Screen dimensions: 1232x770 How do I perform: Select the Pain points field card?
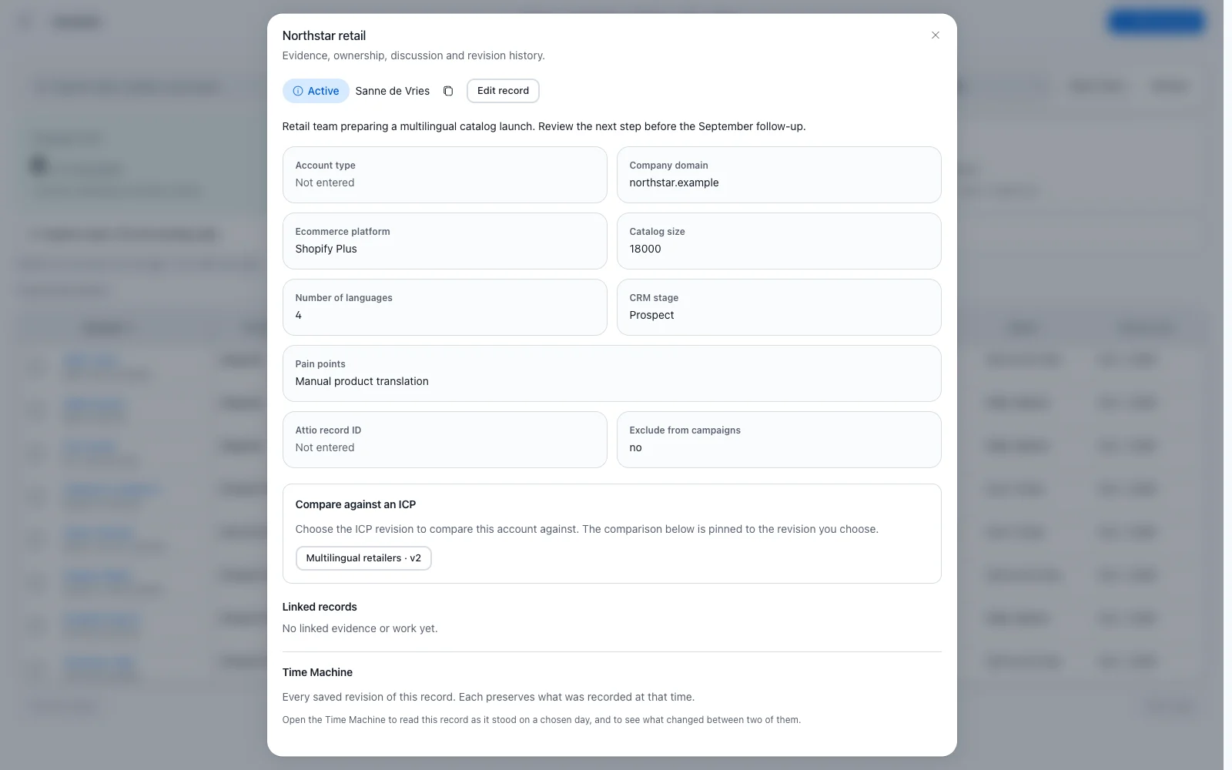[x=611, y=373]
